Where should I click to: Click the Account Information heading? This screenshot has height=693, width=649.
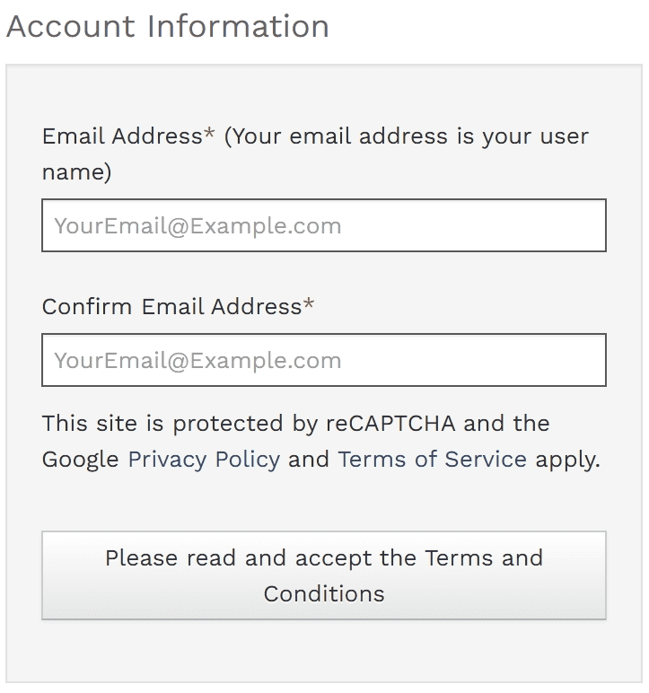tap(167, 27)
